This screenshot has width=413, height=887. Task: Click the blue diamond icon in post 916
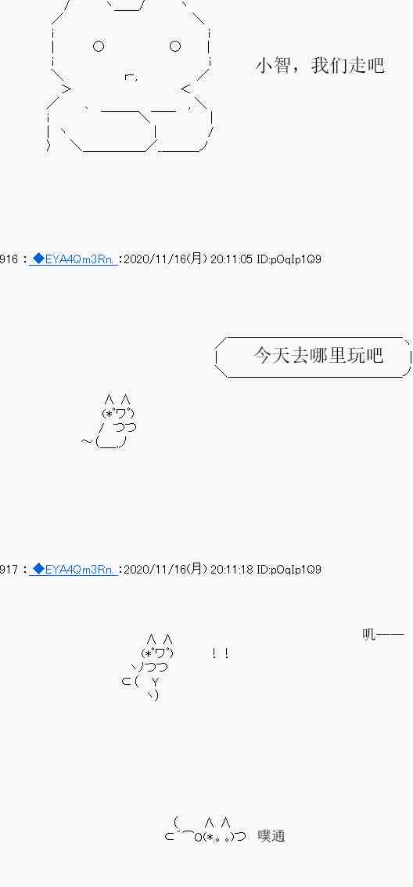click(x=38, y=259)
